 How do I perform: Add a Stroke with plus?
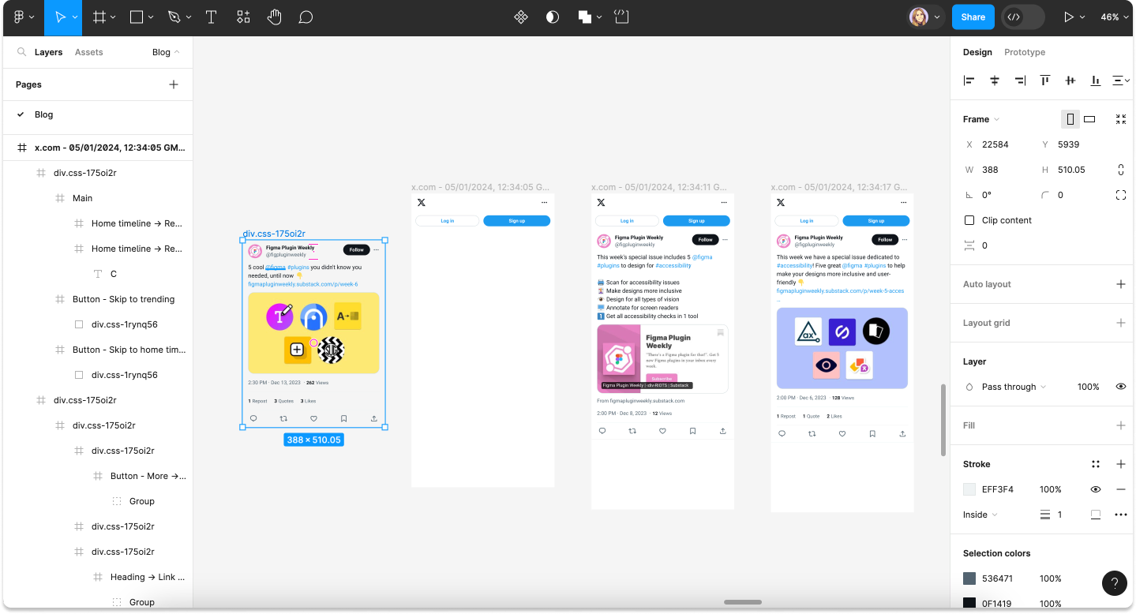click(1121, 464)
